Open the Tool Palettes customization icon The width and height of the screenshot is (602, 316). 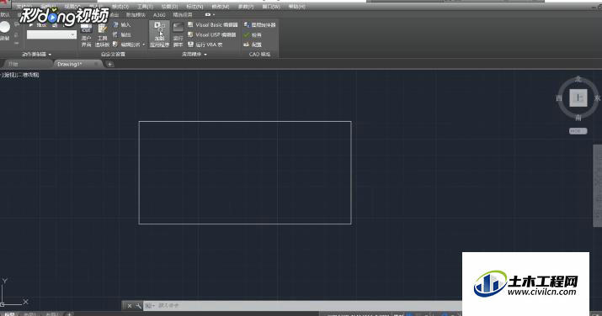click(x=102, y=35)
